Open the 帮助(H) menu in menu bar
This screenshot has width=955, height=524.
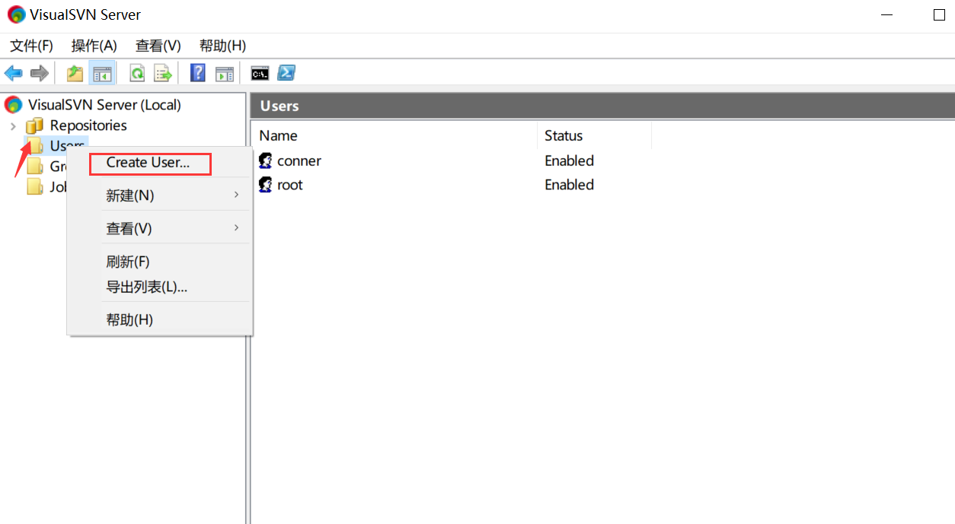click(222, 46)
